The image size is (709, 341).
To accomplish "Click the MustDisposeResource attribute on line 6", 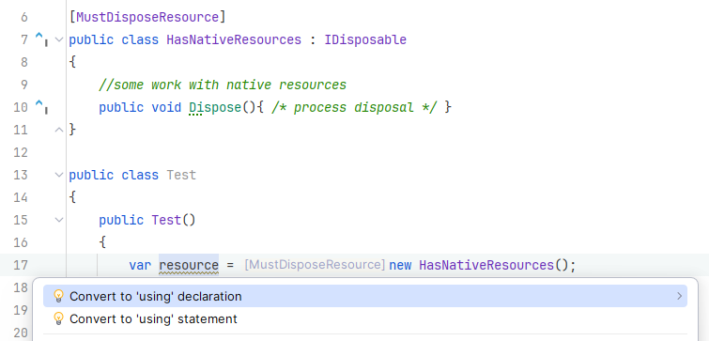I will point(147,17).
